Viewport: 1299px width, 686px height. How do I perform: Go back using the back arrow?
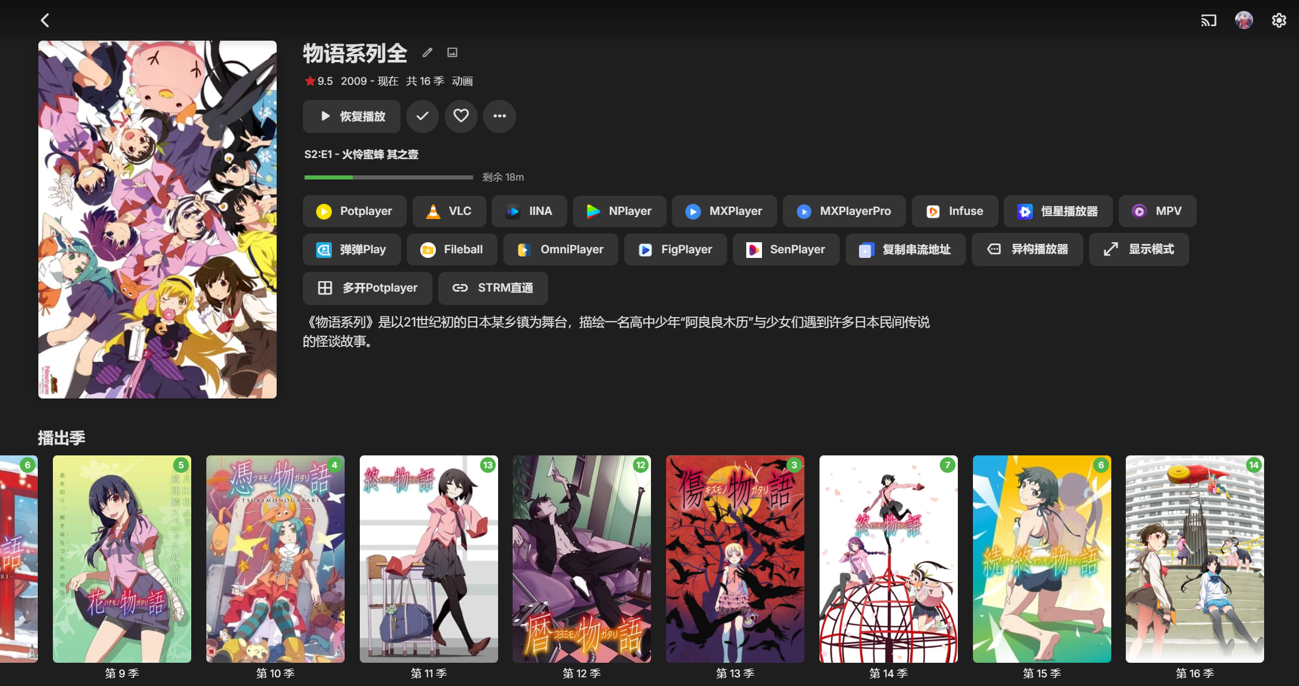pyautogui.click(x=45, y=20)
